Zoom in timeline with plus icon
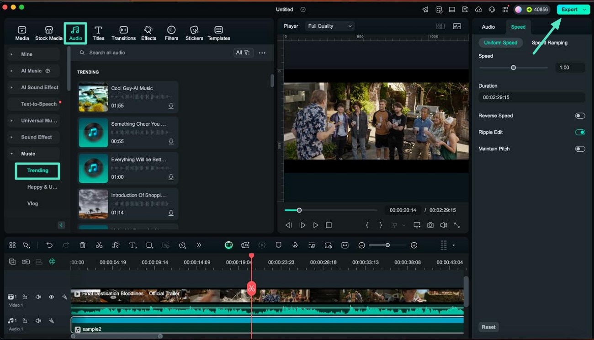594x340 pixels. pos(414,245)
